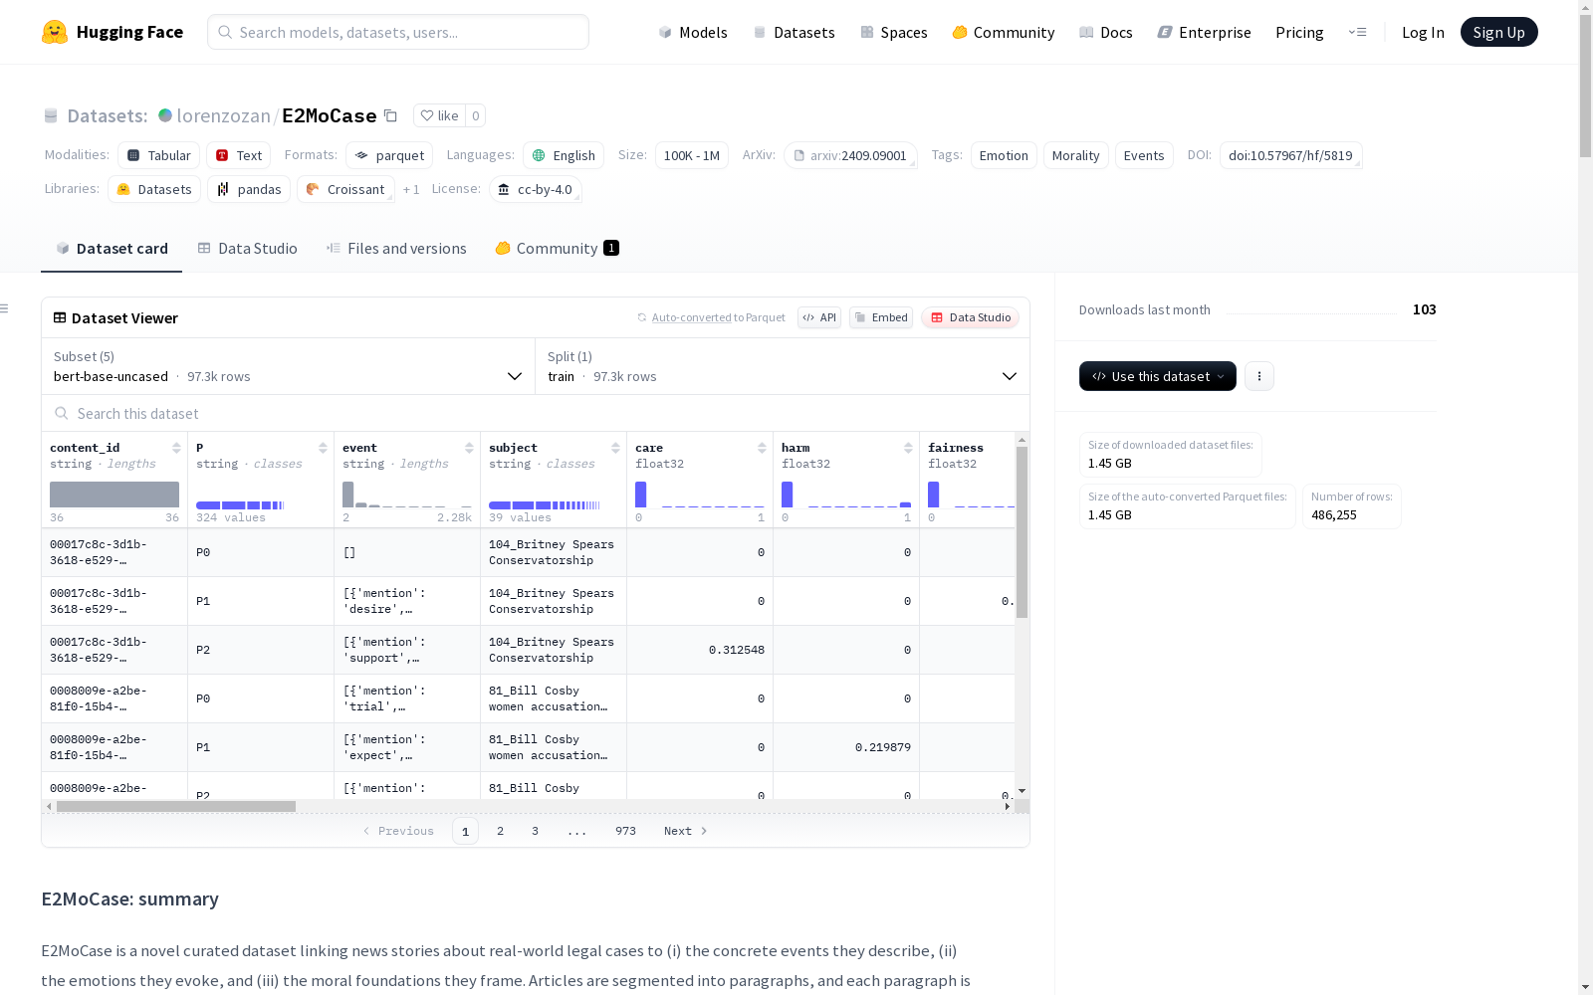Screen dimensions: 1593x995
Task: Click the cc-by-4.0 license tag
Action: (x=536, y=189)
